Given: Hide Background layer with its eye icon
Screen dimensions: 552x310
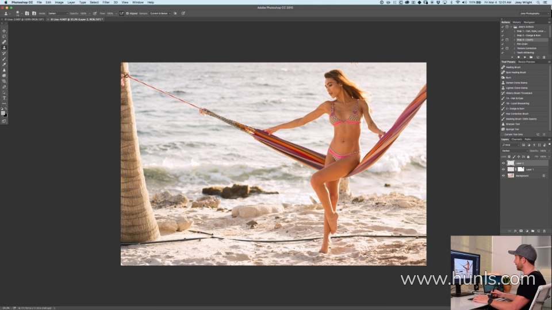Looking at the screenshot, I should 504,176.
